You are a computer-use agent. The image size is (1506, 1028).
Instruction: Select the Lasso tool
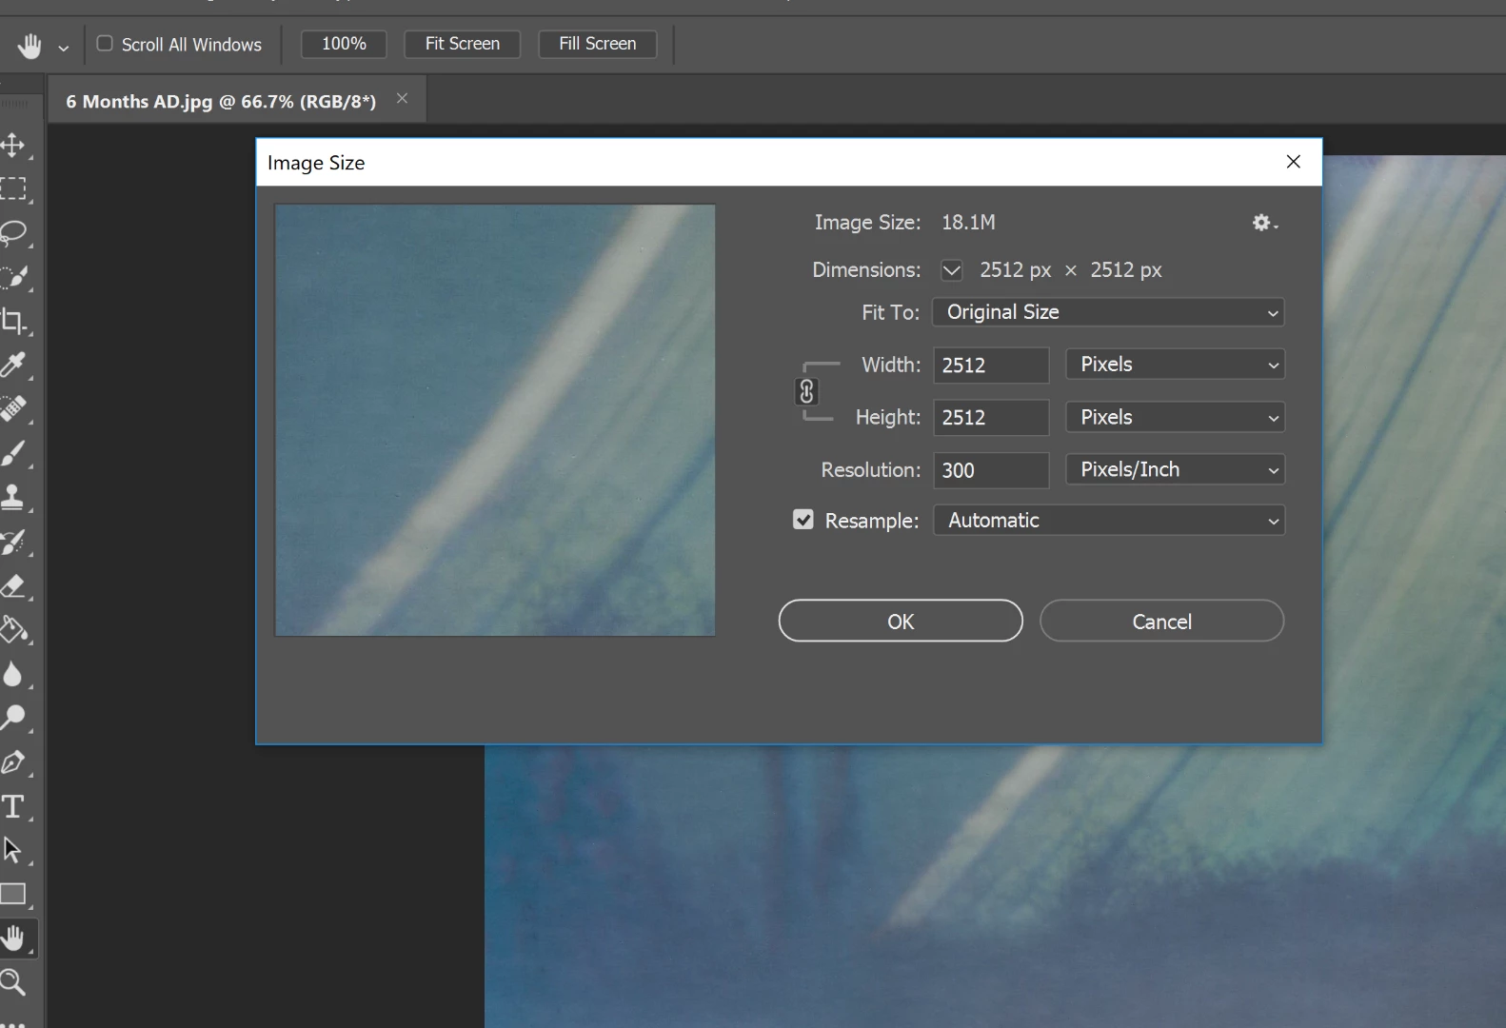click(13, 232)
